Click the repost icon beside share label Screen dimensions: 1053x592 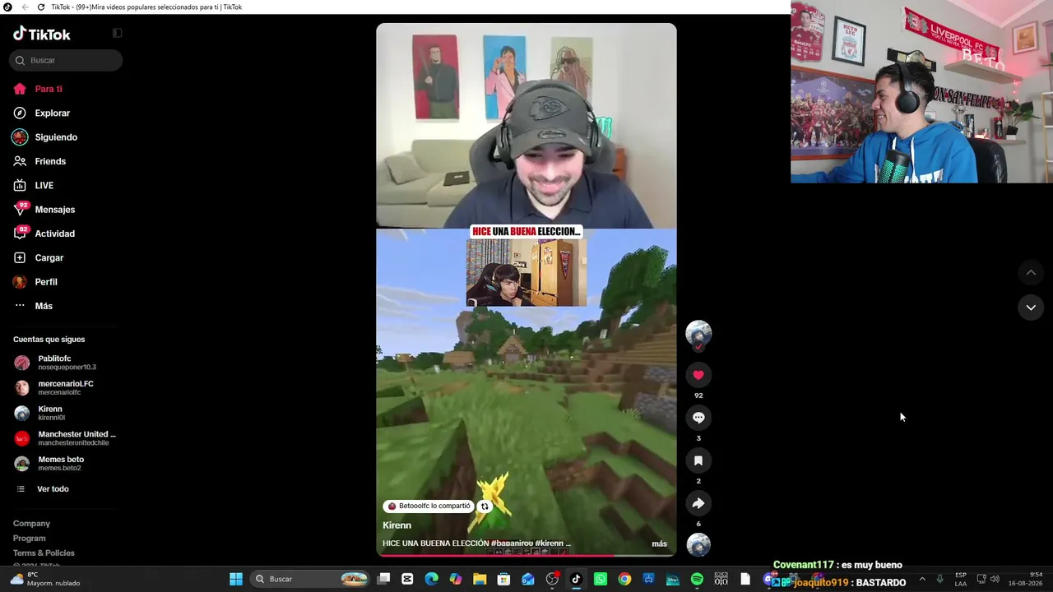coord(485,506)
